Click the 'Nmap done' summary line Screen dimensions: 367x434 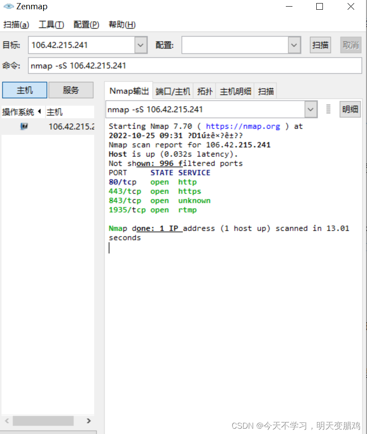(229, 233)
